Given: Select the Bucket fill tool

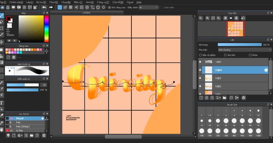Looking at the screenshot, I should tap(2, 56).
